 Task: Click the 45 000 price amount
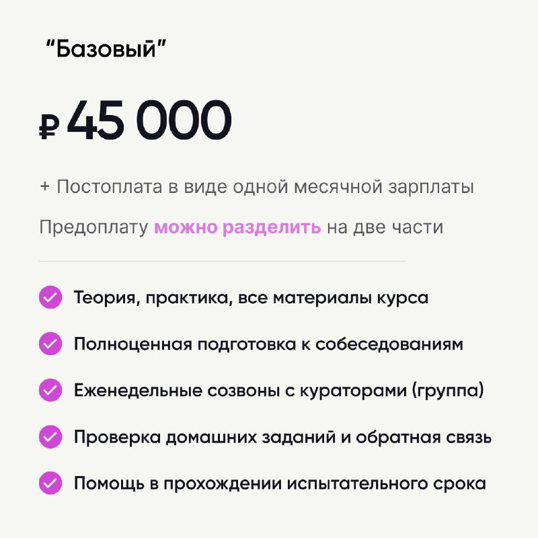[x=149, y=120]
